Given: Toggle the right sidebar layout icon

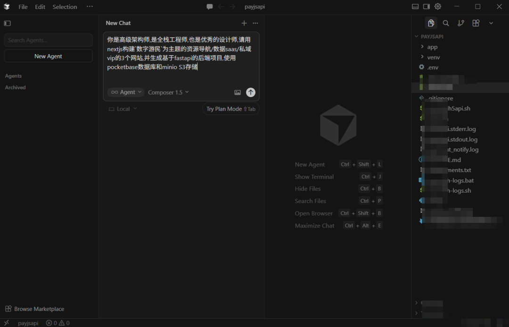Looking at the screenshot, I should pyautogui.click(x=427, y=7).
